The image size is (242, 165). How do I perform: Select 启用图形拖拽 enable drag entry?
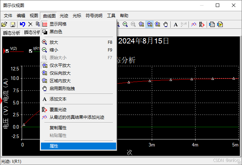click(x=78, y=89)
